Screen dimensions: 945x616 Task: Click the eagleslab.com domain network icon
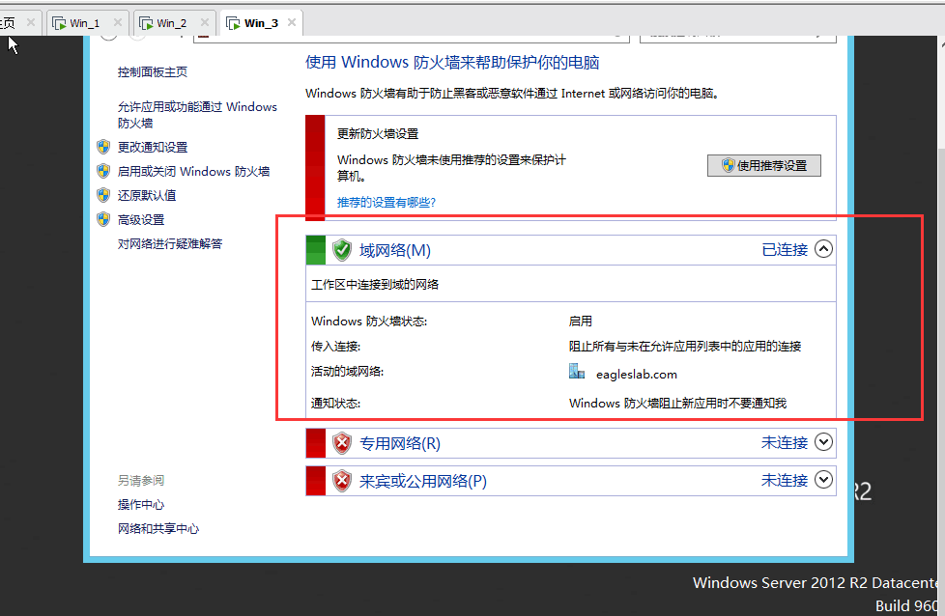pyautogui.click(x=577, y=371)
